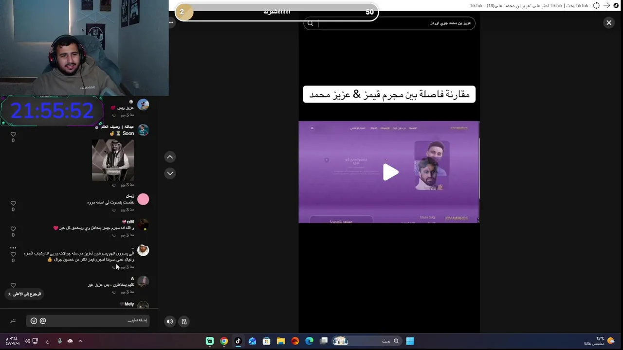Image resolution: width=623 pixels, height=350 pixels.
Task: Launch Microsoft Edge from taskbar
Action: pyautogui.click(x=309, y=341)
